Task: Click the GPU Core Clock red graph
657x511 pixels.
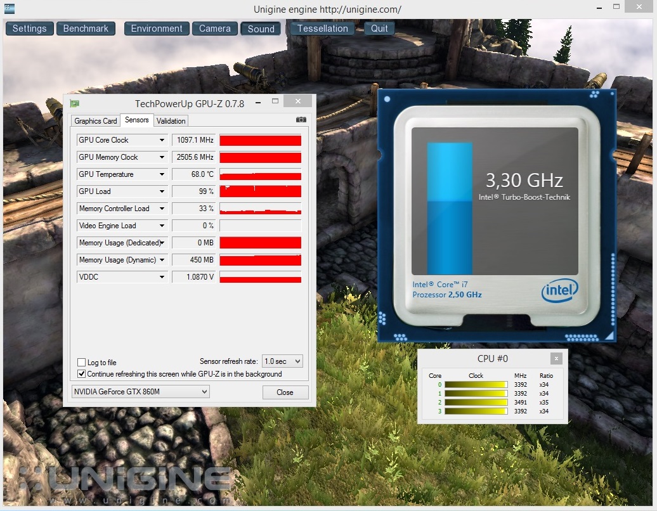Action: [260, 140]
